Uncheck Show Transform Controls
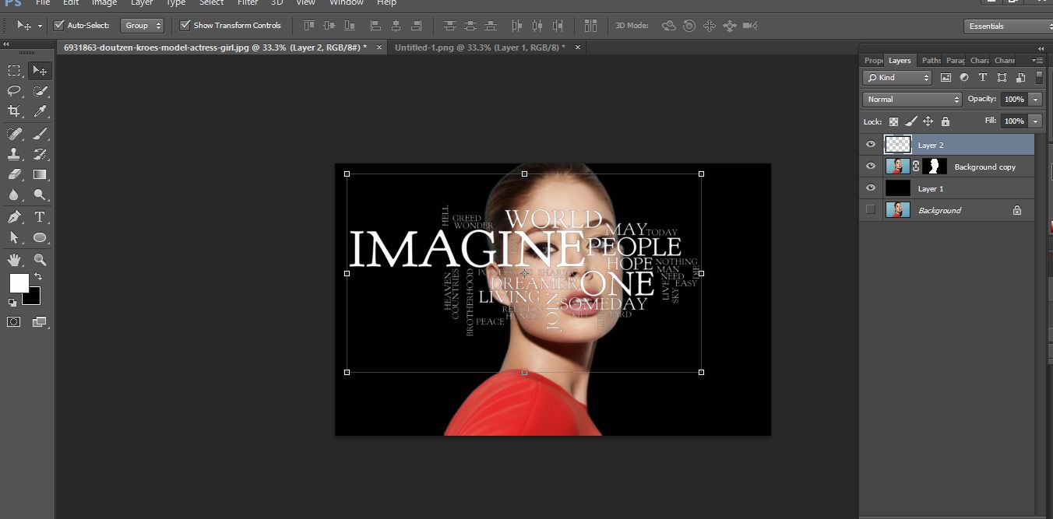The image size is (1053, 519). click(x=185, y=25)
